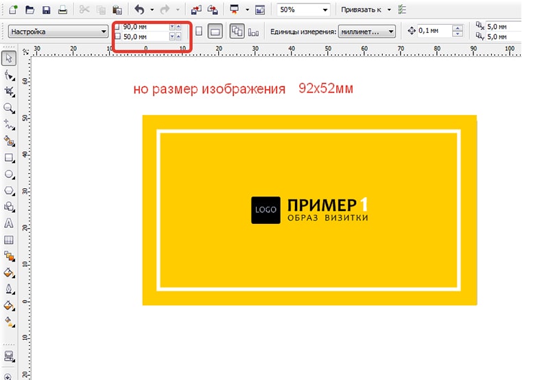The width and height of the screenshot is (542, 380).
Task: Select the Crop tool
Action: pyautogui.click(x=9, y=91)
